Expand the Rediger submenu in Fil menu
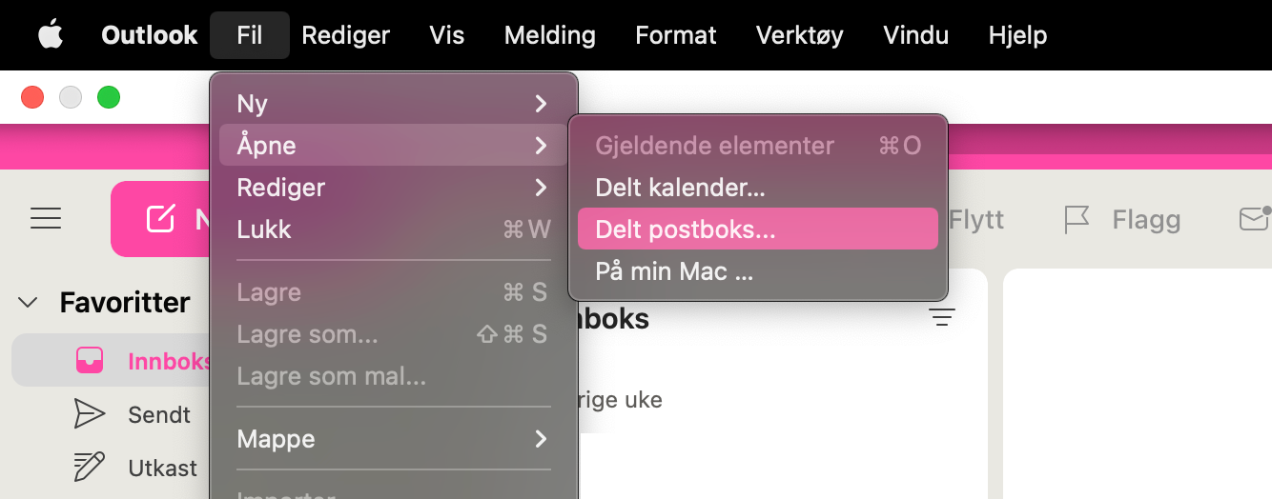 coord(394,187)
